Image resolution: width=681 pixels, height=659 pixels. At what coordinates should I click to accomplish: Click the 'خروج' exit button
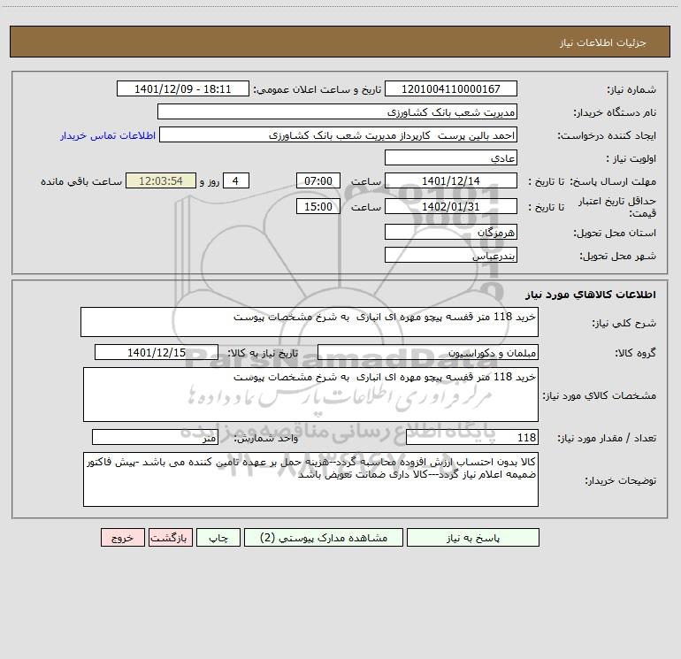(x=122, y=538)
